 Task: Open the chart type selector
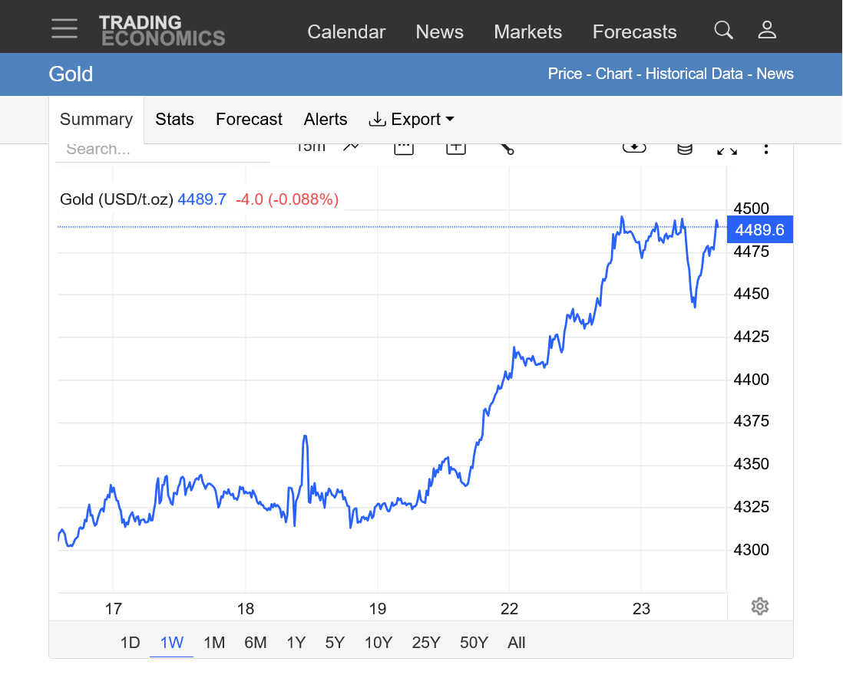352,147
